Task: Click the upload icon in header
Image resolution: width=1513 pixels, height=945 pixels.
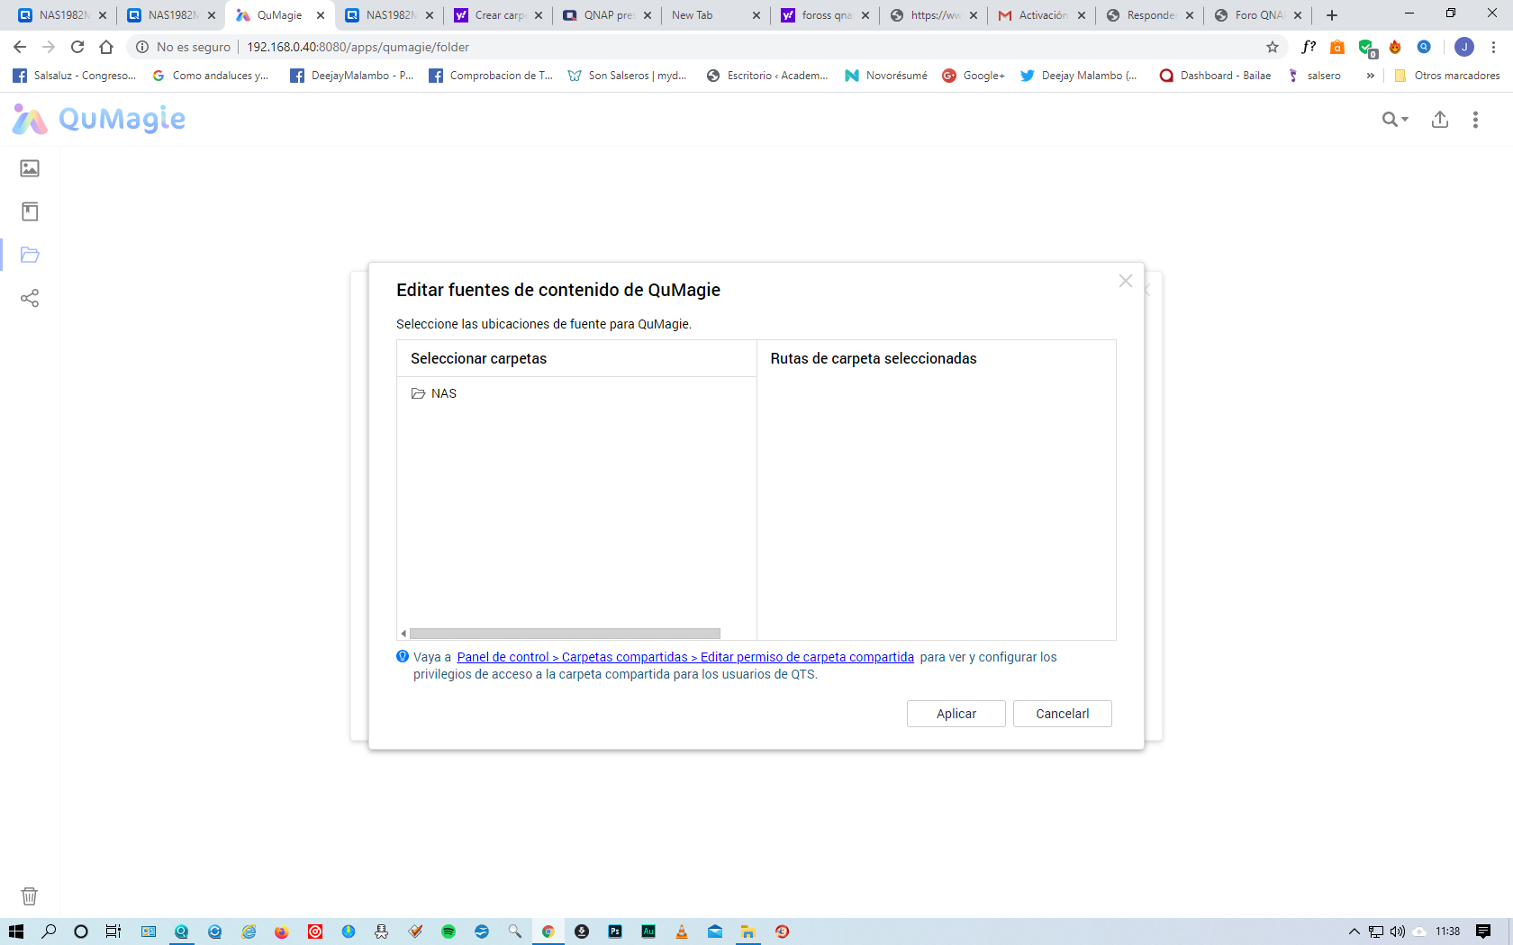Action: point(1439,119)
